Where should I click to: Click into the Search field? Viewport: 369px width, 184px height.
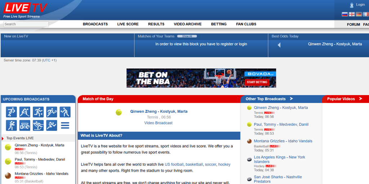(26, 24)
